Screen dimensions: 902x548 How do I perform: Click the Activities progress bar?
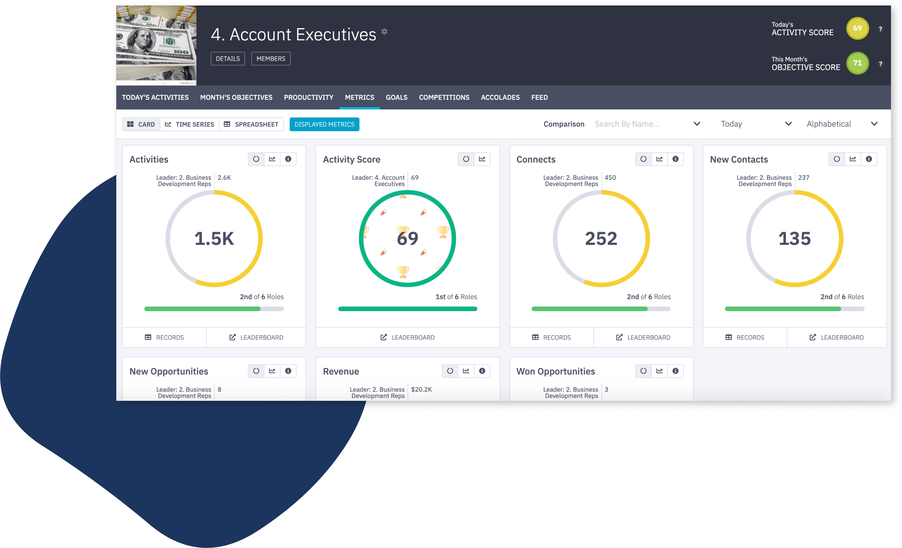pos(214,309)
